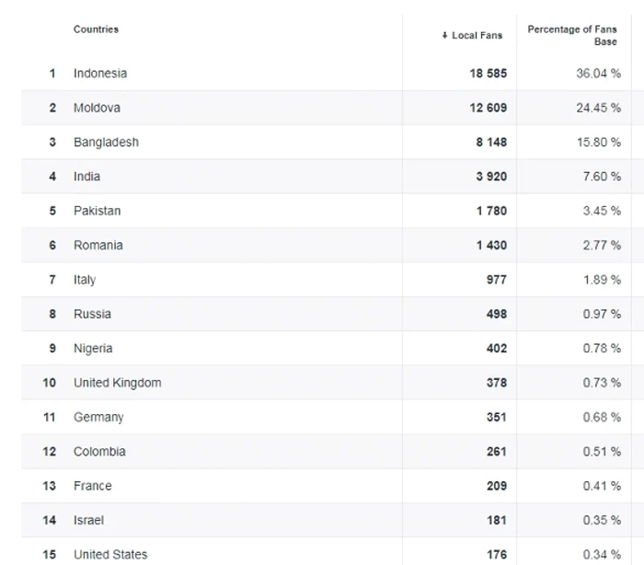Click Indonesia's 18 585 local fans value
Viewport: 644px width, 565px height.
[x=488, y=74]
